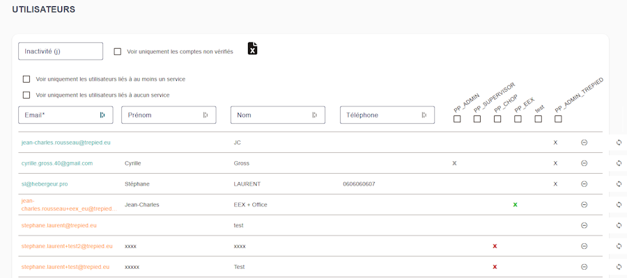
Task: Open filter options in Email field
Action: tap(102, 115)
